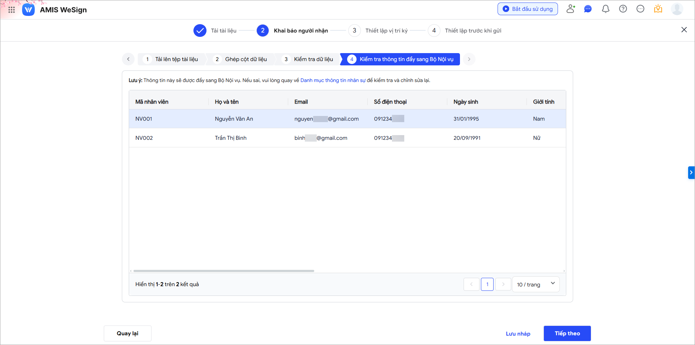Open the notifications bell
This screenshot has width=695, height=345.
pos(605,9)
